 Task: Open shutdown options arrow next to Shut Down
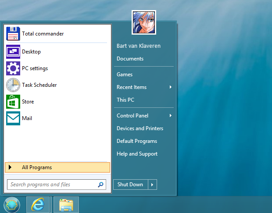pos(152,185)
